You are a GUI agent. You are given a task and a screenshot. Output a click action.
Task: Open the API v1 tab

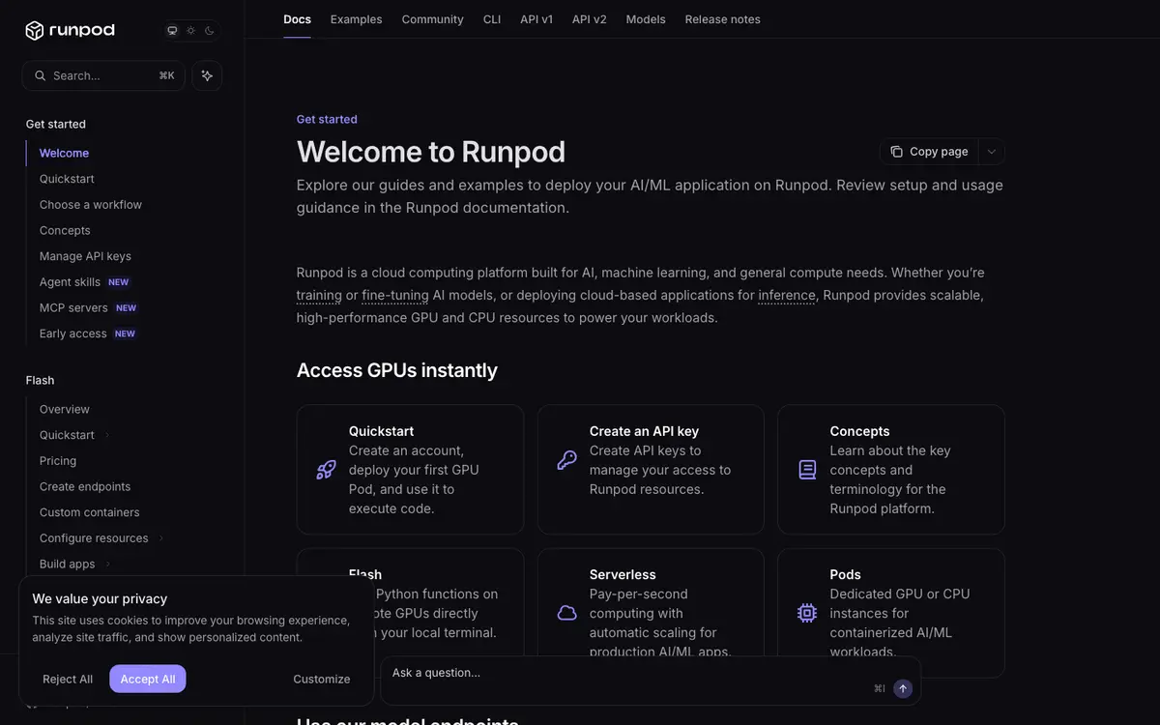pyautogui.click(x=536, y=19)
